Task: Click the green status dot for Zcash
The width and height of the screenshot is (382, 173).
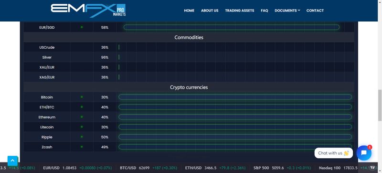Action: pyautogui.click(x=82, y=147)
